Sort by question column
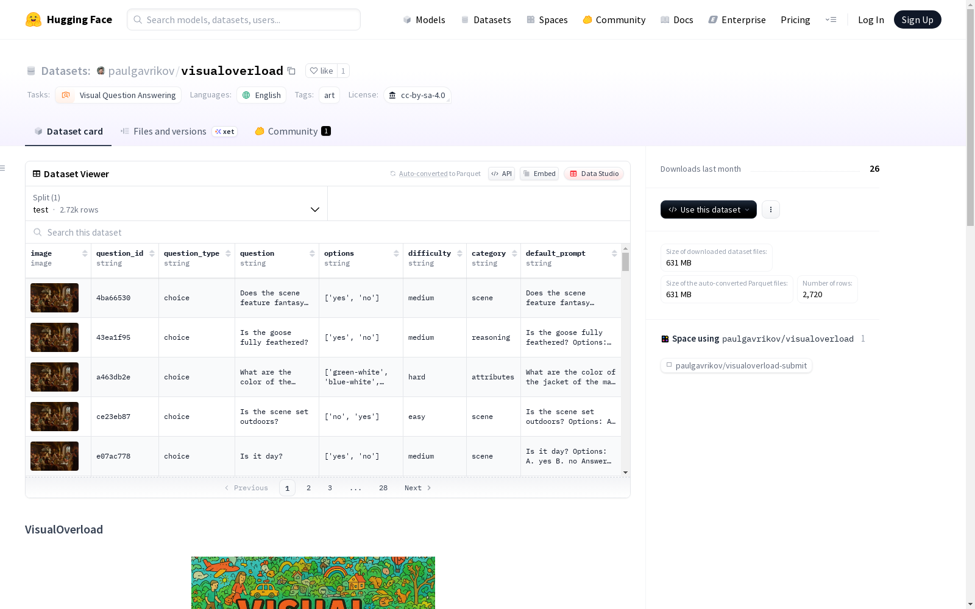975x609 pixels. coord(312,253)
